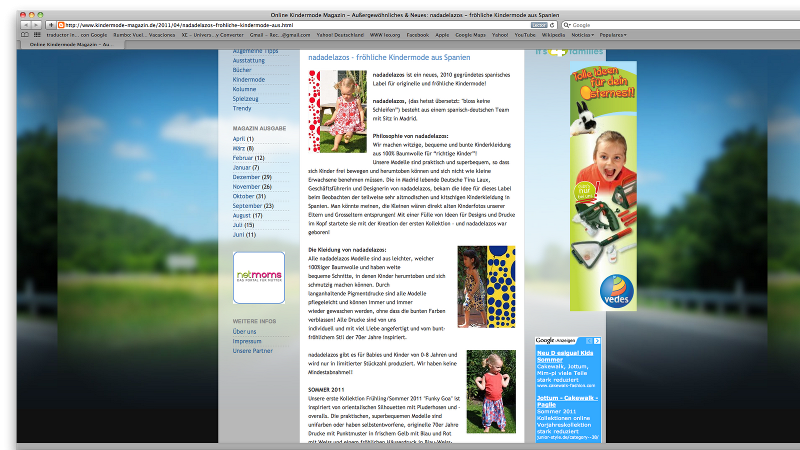Click the magnifier icon in the Google search field
800x450 pixels.
(567, 25)
